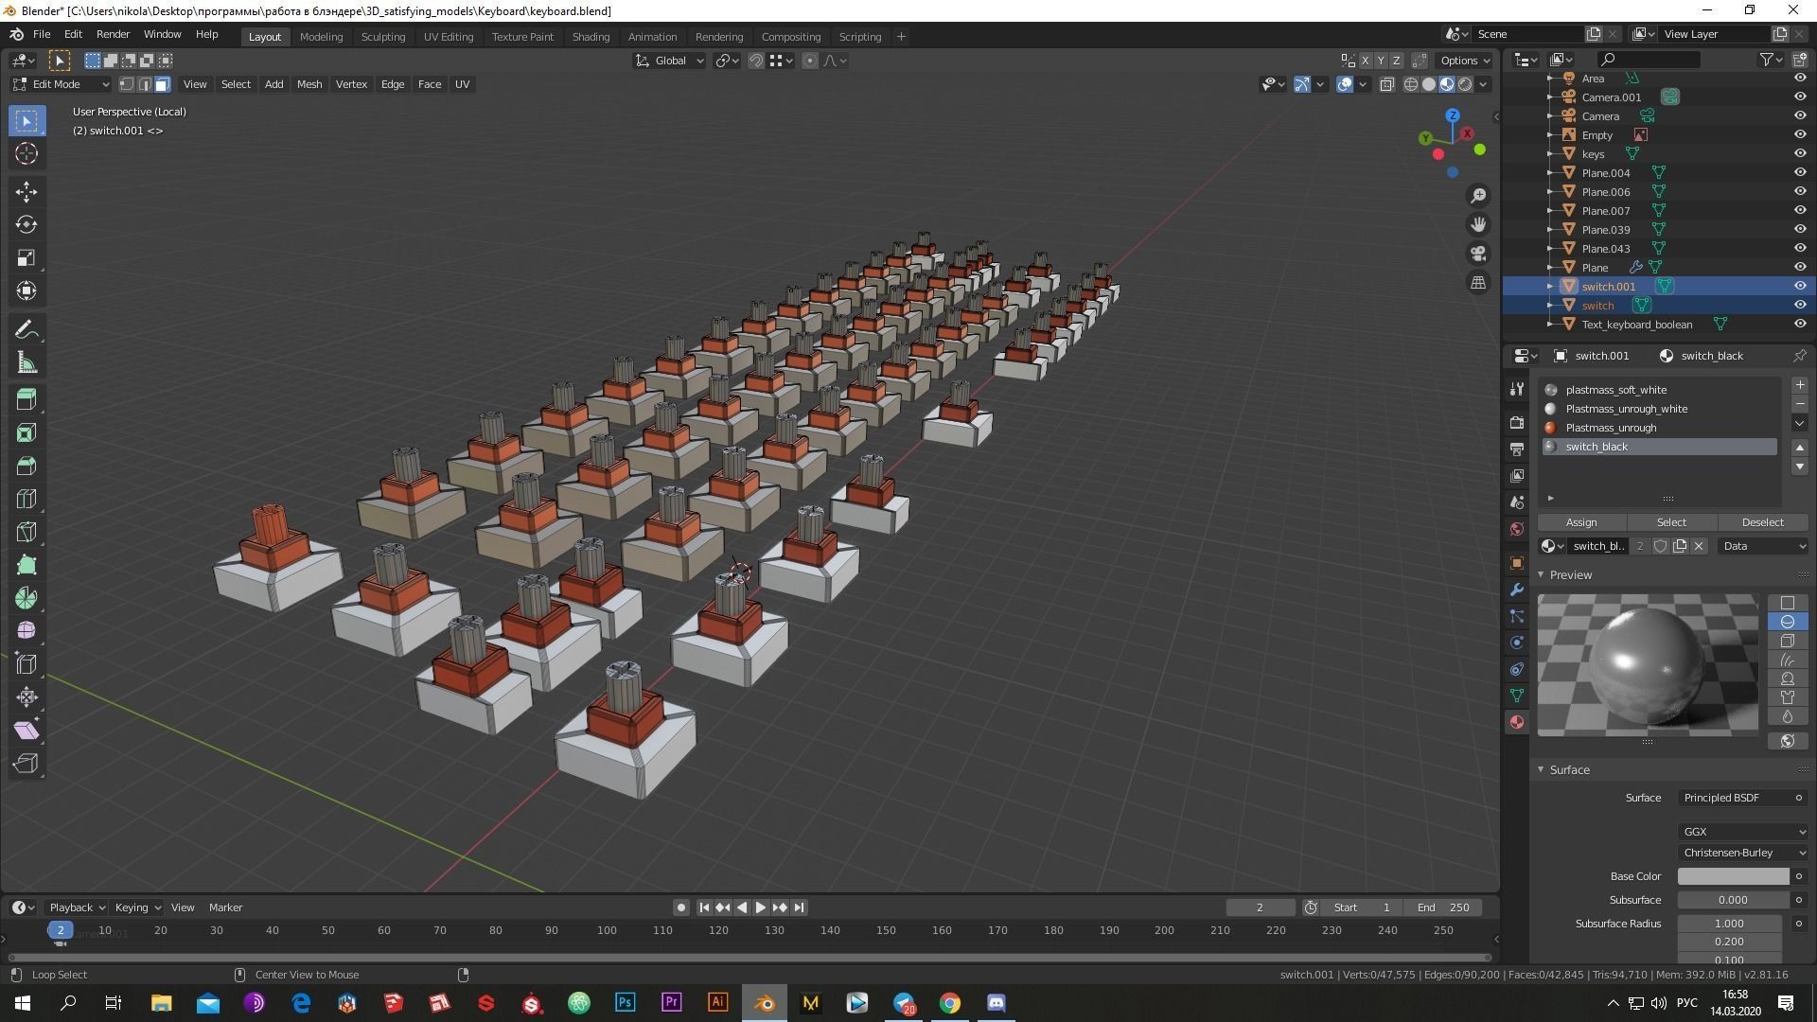
Task: Select the Edge Slide tool
Action: click(26, 664)
